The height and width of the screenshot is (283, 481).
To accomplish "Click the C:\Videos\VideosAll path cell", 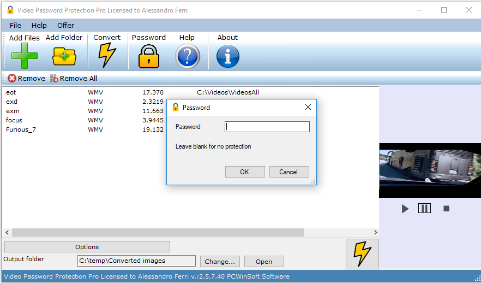I will pyautogui.click(x=228, y=92).
